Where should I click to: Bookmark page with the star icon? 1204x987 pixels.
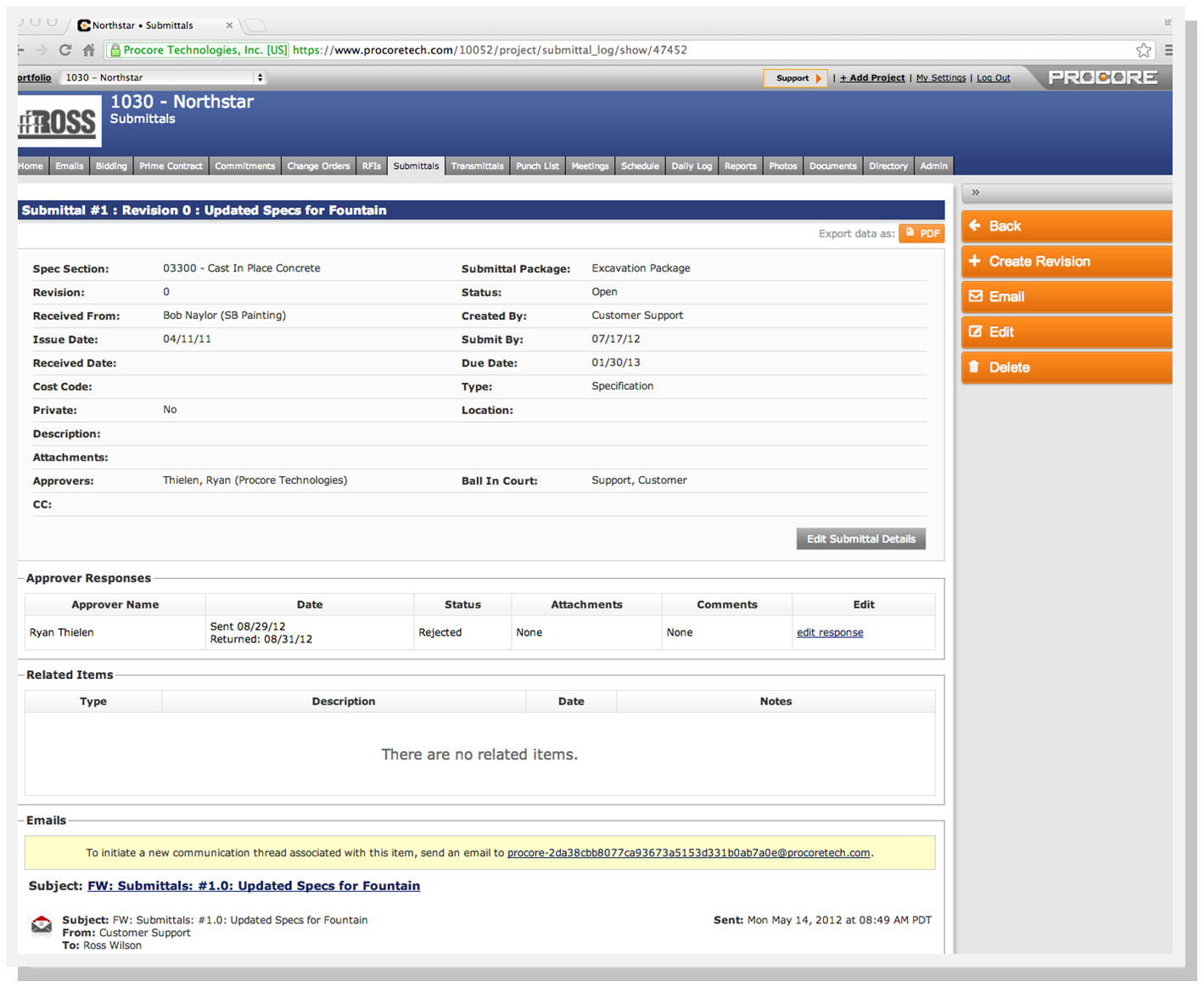pos(1144,50)
